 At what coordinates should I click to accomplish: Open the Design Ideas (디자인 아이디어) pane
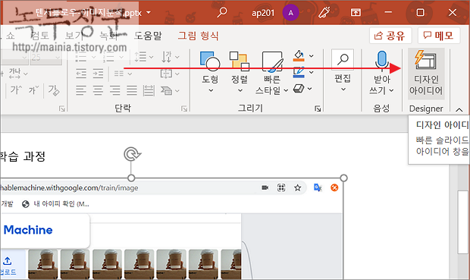pos(426,74)
